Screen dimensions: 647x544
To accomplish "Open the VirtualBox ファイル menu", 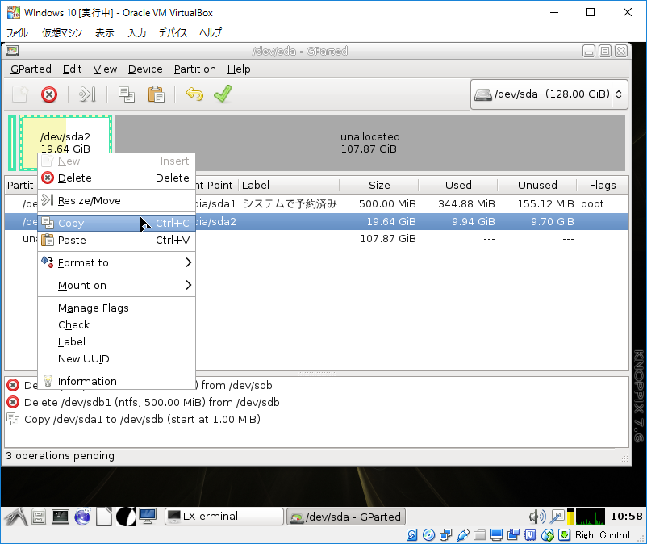I will (x=17, y=32).
